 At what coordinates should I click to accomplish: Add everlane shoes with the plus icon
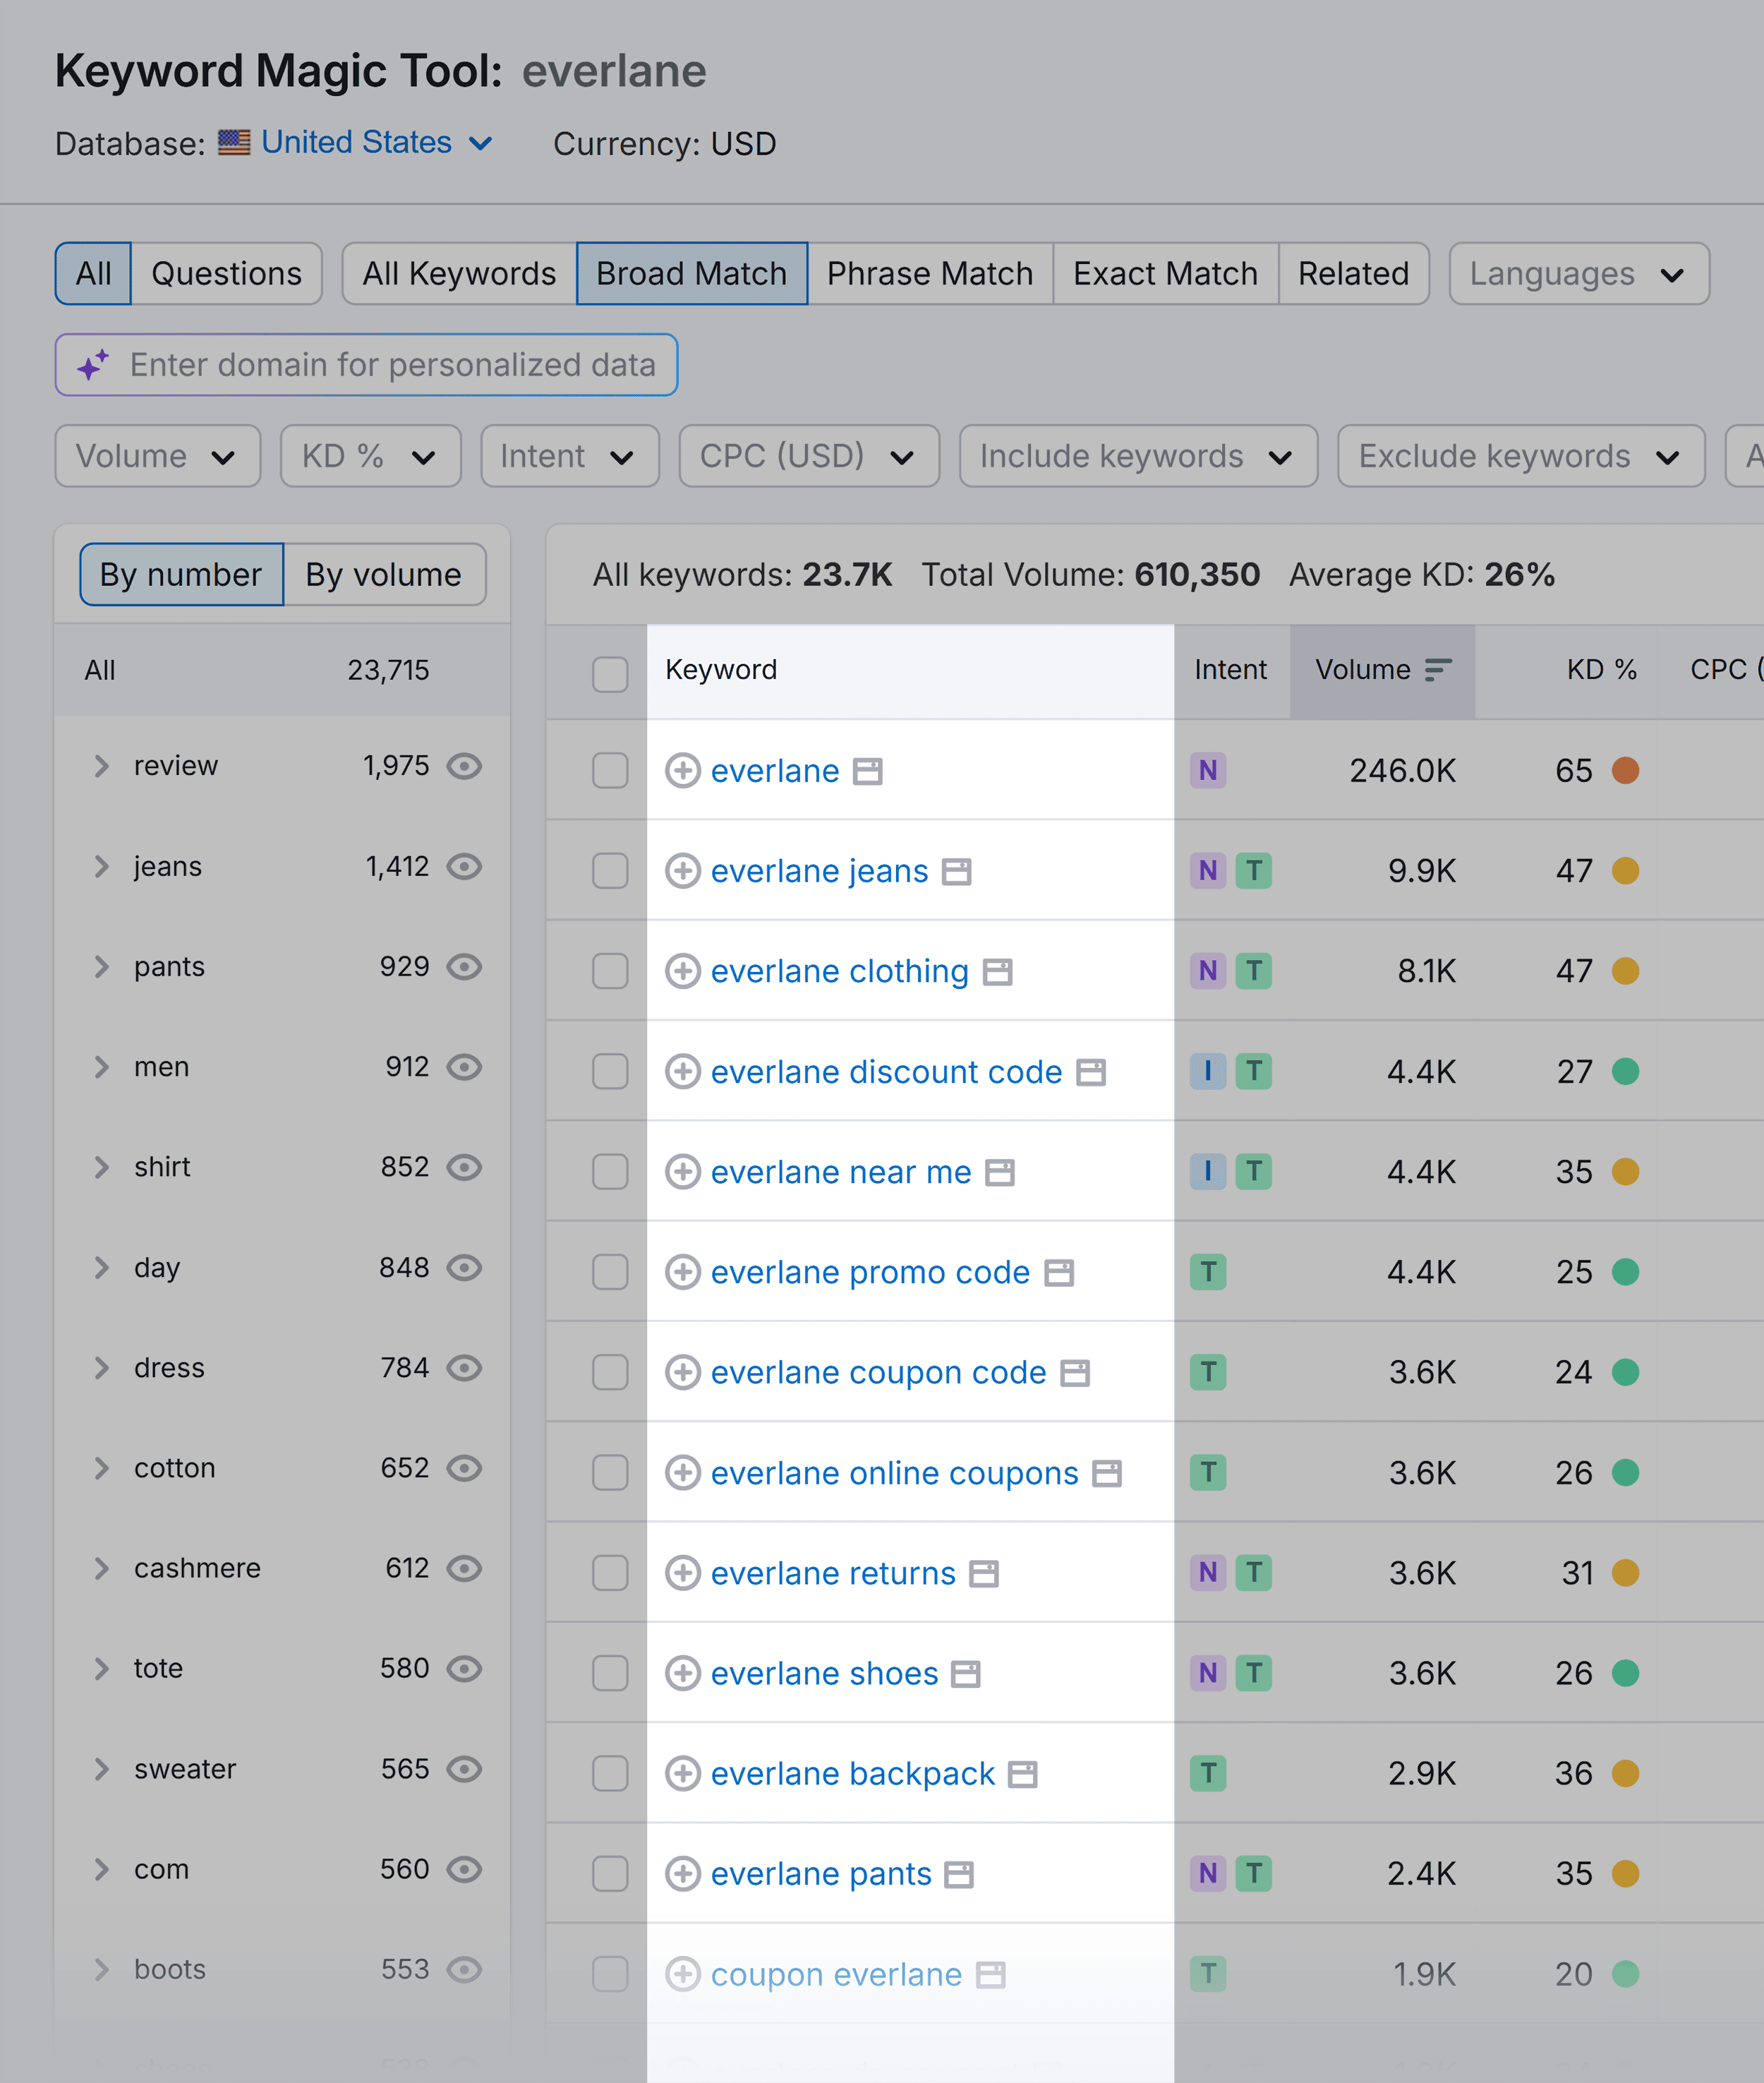tap(682, 1673)
